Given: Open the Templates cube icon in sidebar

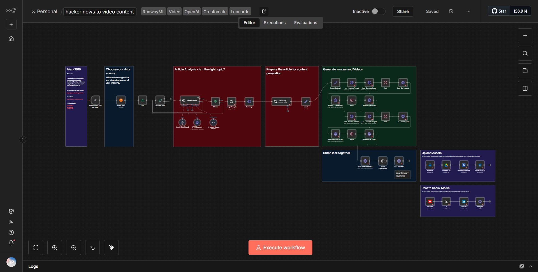Looking at the screenshot, I should (x=11, y=211).
